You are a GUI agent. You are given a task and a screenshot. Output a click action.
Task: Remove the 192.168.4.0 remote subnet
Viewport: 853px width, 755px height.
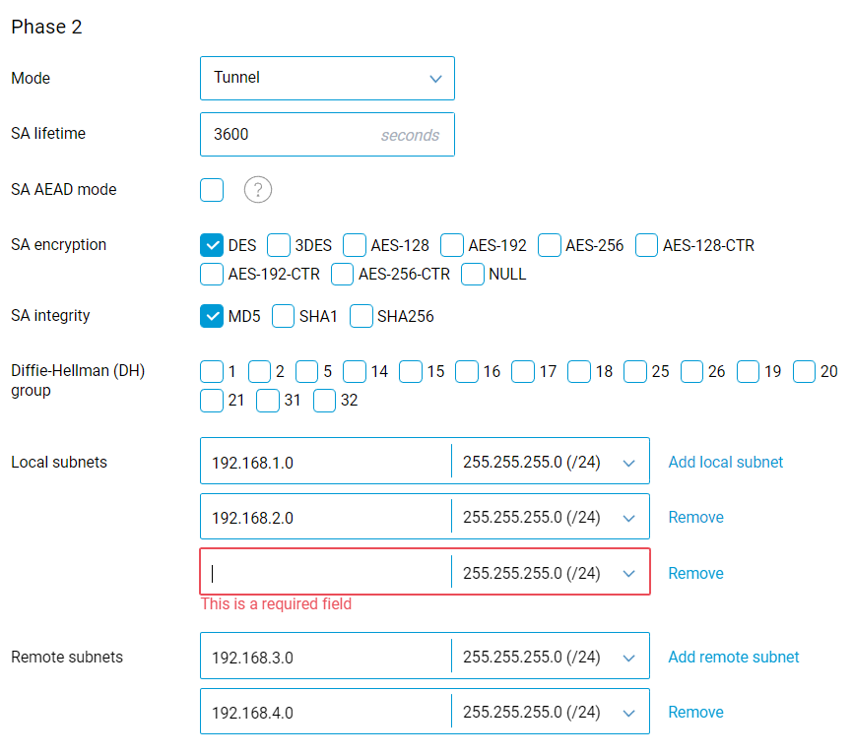coord(695,712)
